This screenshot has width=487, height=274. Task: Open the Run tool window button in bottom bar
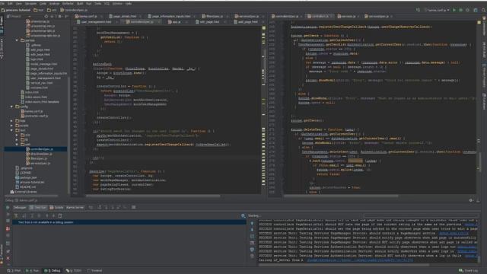pos(32,271)
